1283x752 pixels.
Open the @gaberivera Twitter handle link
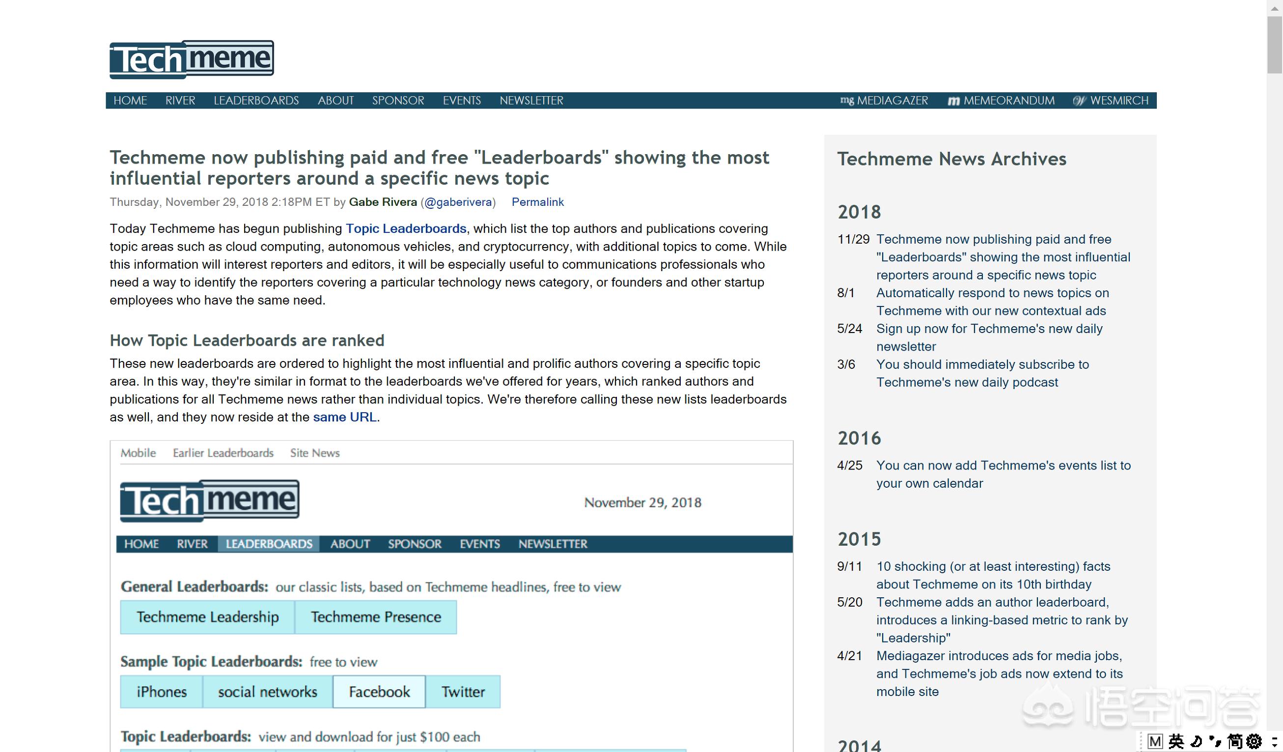(x=458, y=202)
